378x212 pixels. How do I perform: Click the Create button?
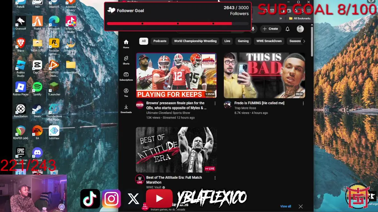(x=270, y=29)
